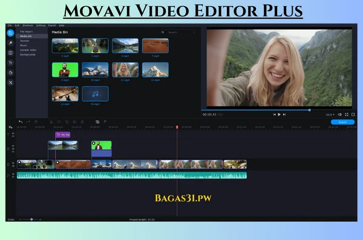
Task: Click the zoom-out icon beside Scale slider
Action: (21, 219)
